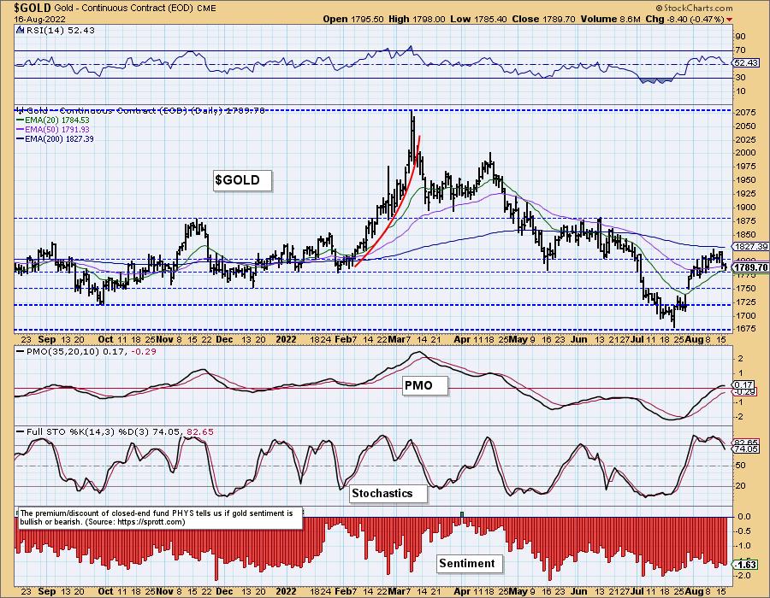The height and width of the screenshot is (598, 770).
Task: Click the Volume 8.6M value
Action: (x=610, y=19)
